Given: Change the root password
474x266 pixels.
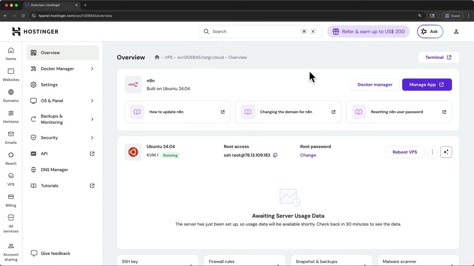Looking at the screenshot, I should (308, 155).
